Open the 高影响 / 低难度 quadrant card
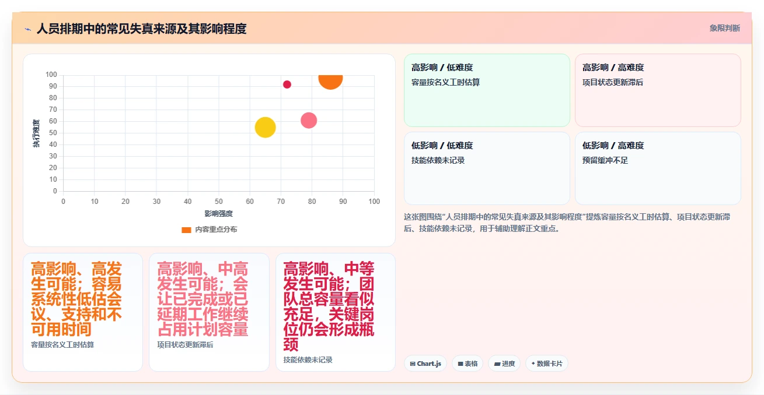The height and width of the screenshot is (395, 764). click(x=487, y=90)
